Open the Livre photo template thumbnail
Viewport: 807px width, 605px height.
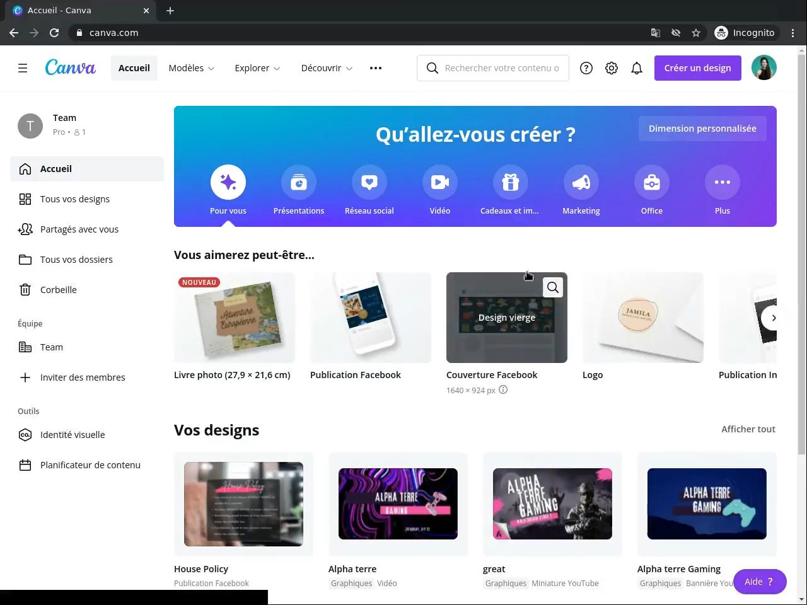235,318
